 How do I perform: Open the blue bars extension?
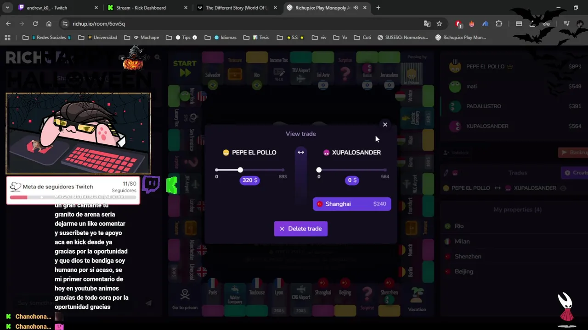tap(485, 24)
